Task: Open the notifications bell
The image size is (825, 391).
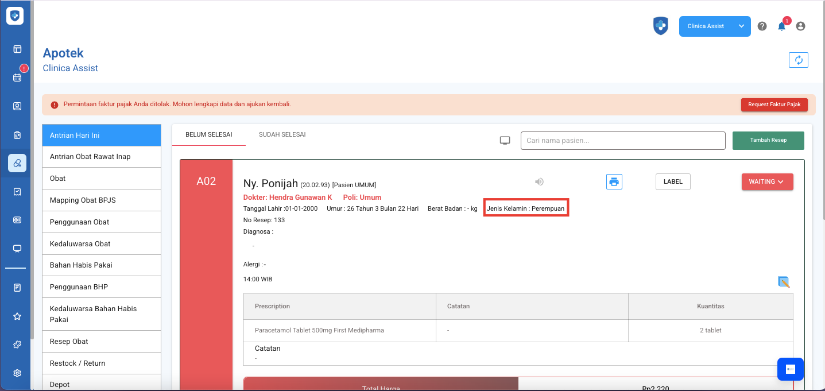Action: click(781, 26)
